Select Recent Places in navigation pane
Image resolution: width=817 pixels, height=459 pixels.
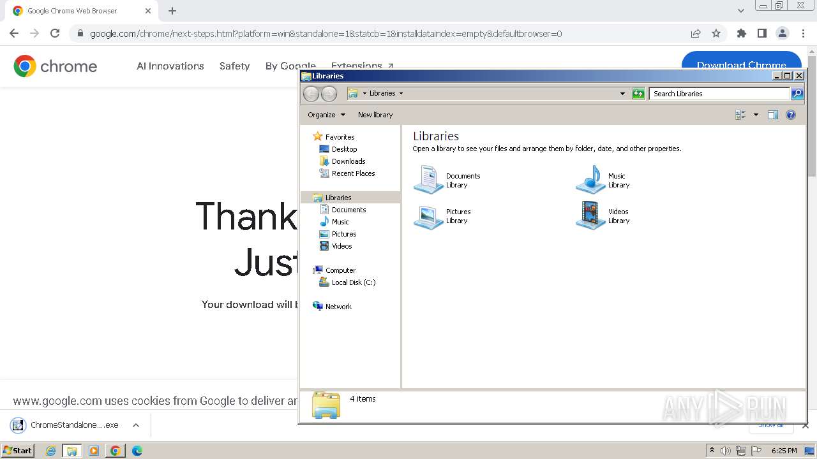(353, 173)
